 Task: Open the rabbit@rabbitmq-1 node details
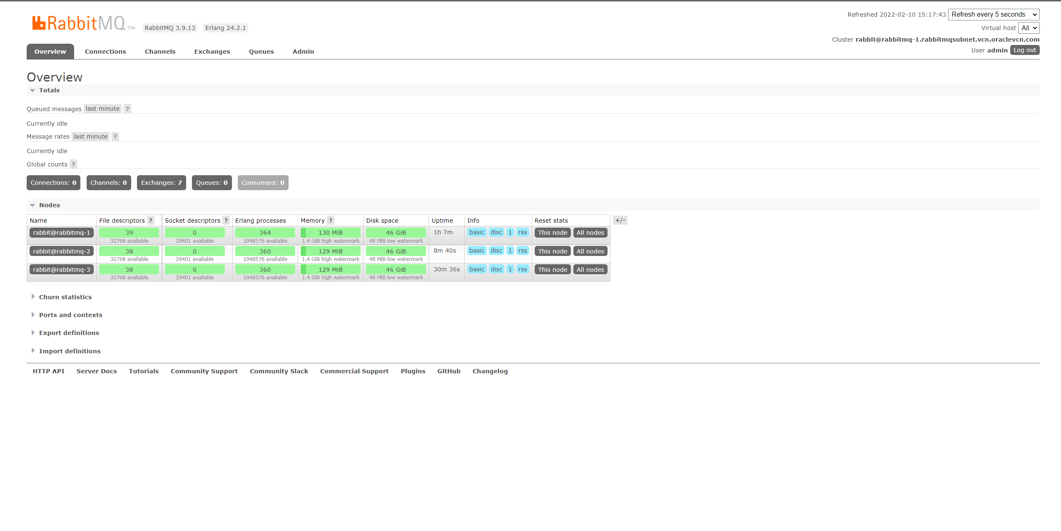click(61, 233)
